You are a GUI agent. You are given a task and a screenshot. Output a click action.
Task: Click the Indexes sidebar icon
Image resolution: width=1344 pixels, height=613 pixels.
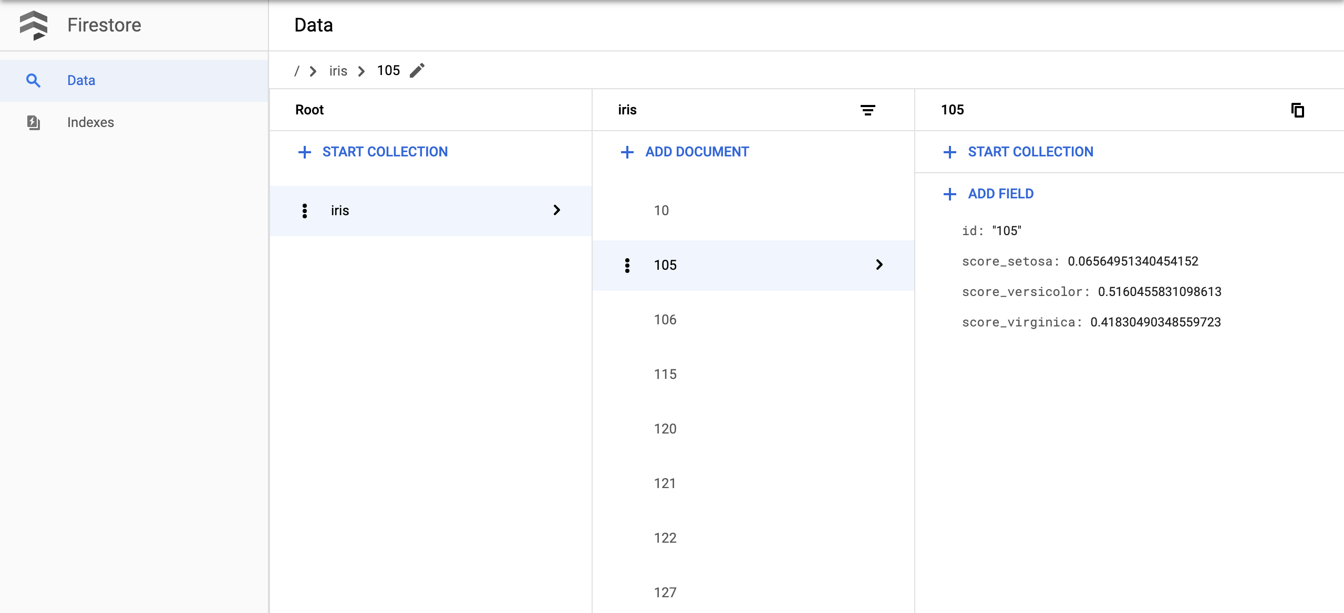34,122
